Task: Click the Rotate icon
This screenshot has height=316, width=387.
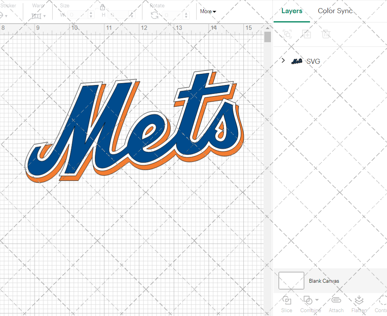Action: (x=155, y=15)
